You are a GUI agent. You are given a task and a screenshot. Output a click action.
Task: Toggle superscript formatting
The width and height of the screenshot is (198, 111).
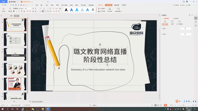27,11
